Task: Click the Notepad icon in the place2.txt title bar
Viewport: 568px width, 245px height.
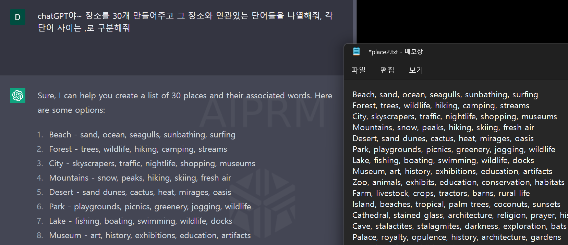Action: [356, 51]
